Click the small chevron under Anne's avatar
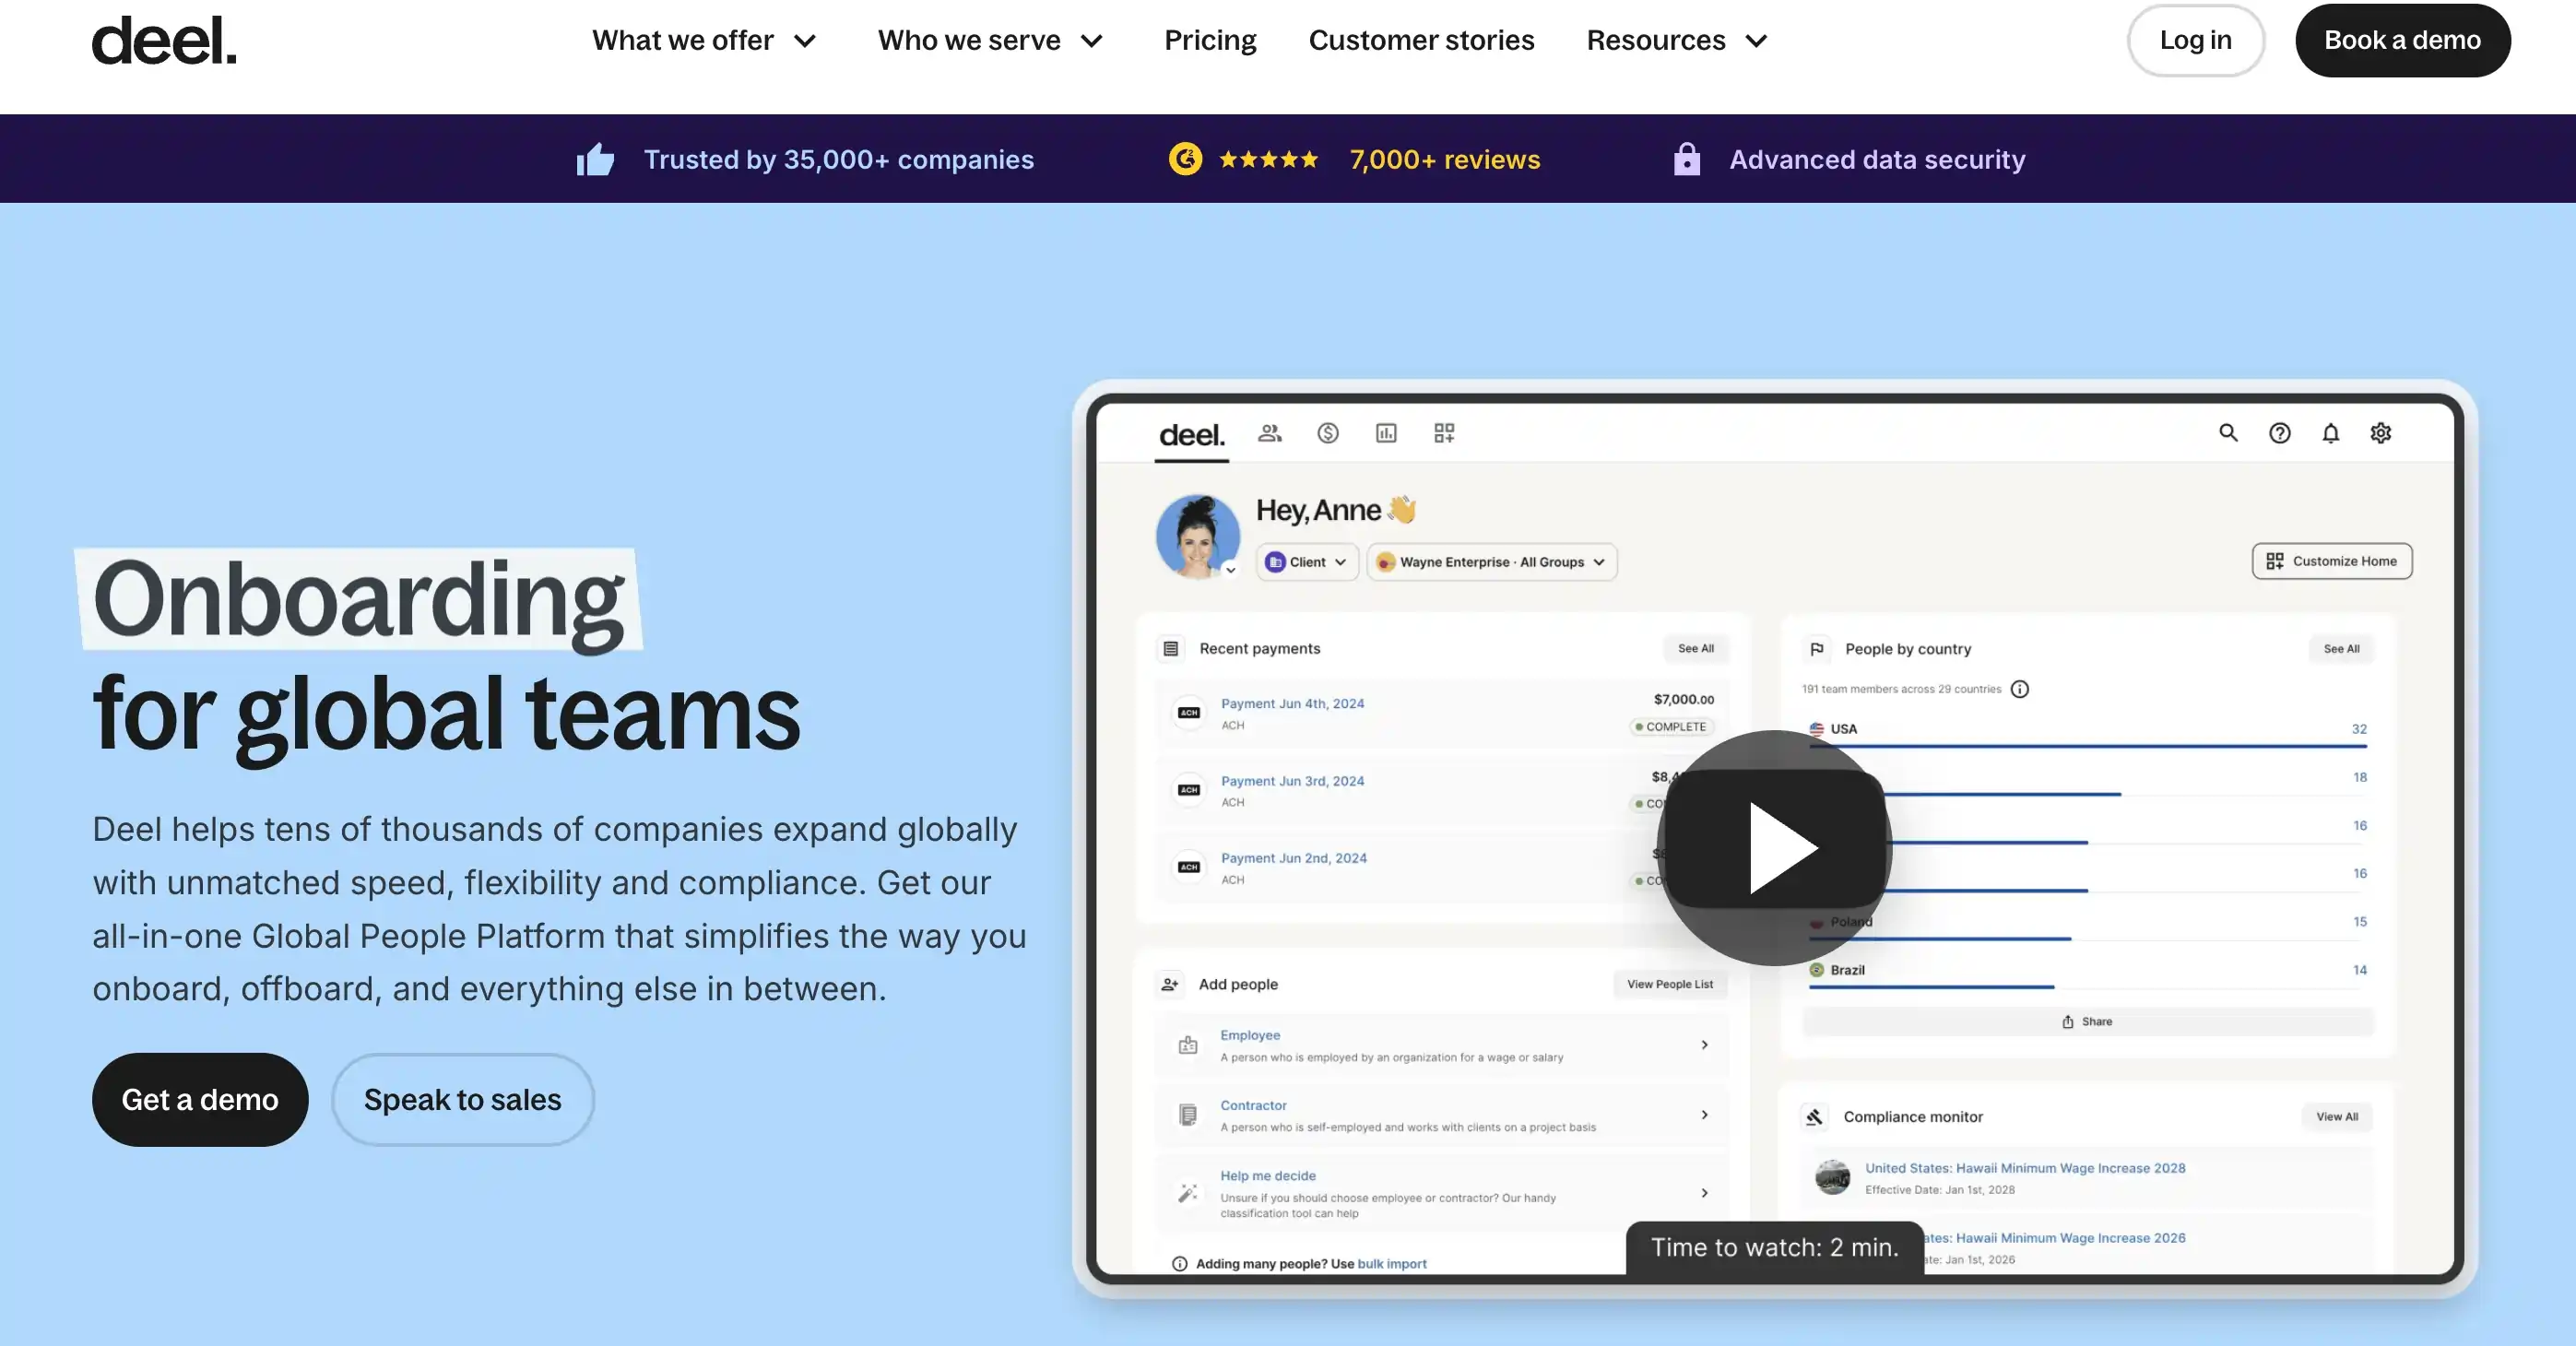 [1231, 570]
